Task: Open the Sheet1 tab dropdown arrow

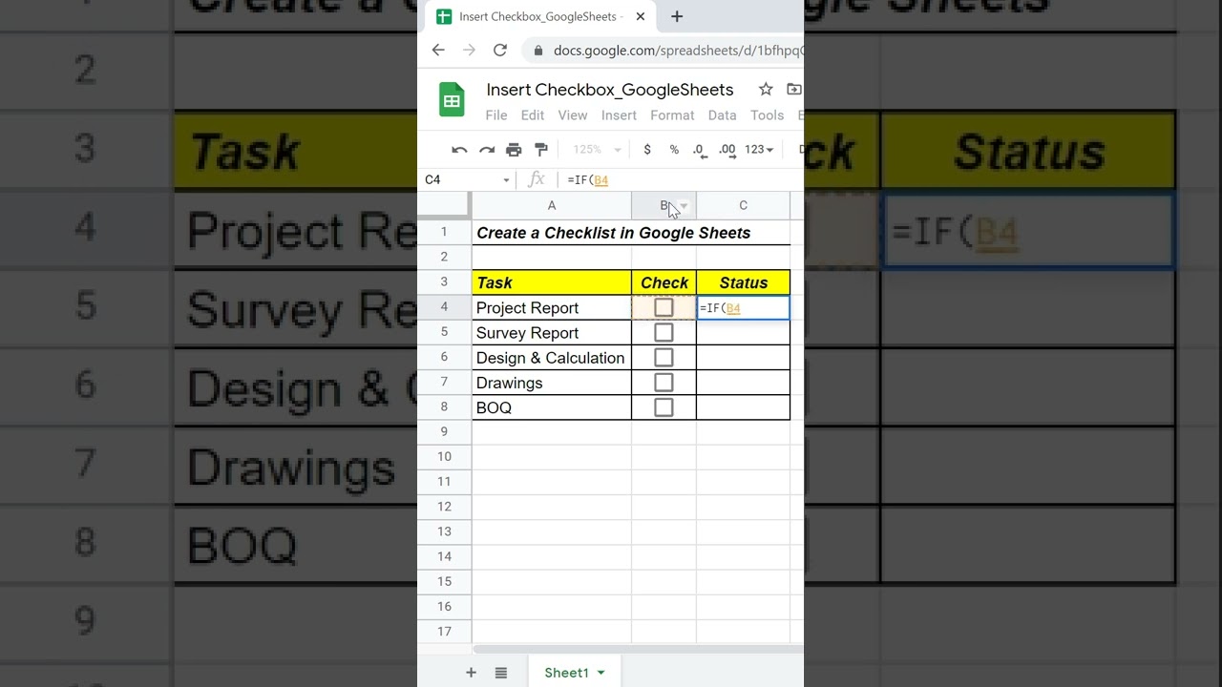Action: (600, 673)
